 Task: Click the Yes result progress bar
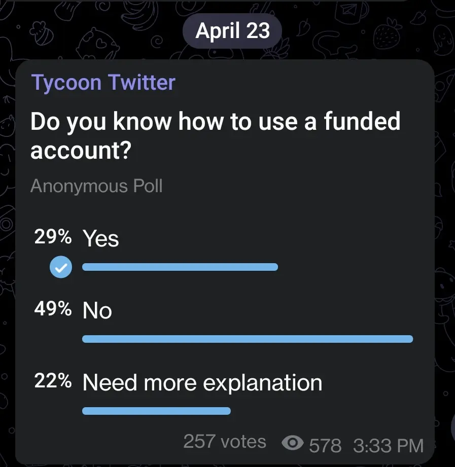[x=180, y=267]
